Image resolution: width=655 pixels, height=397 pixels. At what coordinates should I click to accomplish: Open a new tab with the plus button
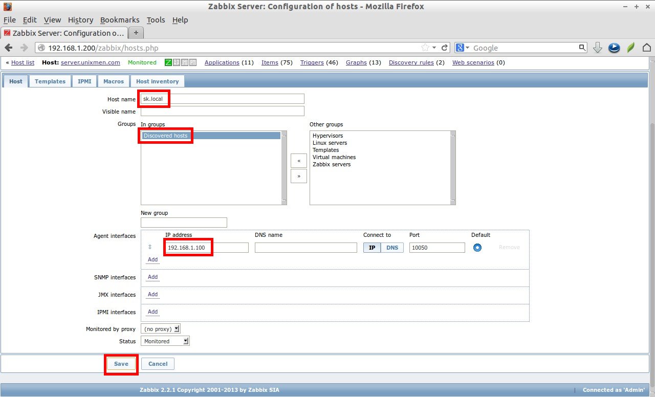tap(136, 33)
